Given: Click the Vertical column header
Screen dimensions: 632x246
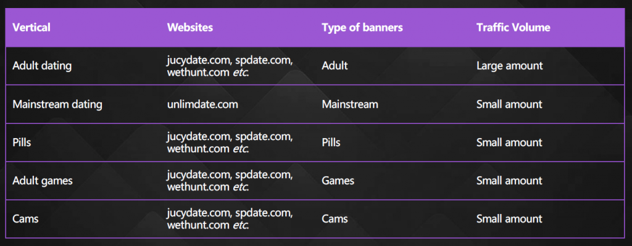Looking at the screenshot, I should [31, 27].
